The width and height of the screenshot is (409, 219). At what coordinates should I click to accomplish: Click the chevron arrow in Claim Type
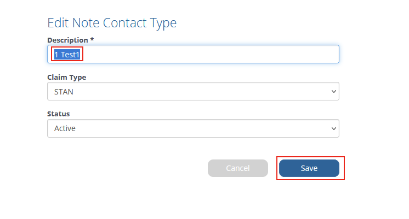click(x=333, y=91)
